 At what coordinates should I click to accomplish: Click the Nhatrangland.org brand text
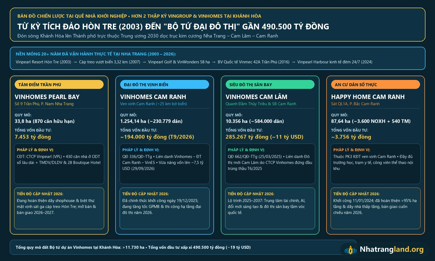(x=391, y=249)
